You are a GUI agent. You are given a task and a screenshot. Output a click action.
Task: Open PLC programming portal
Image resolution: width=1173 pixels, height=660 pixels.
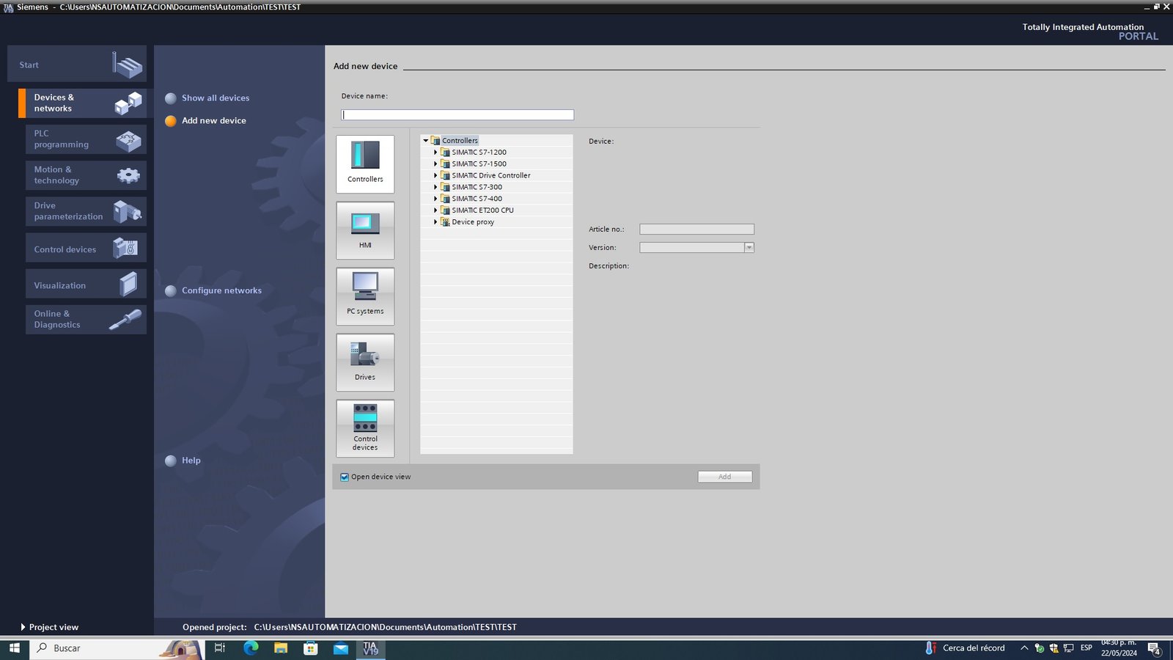pos(86,139)
